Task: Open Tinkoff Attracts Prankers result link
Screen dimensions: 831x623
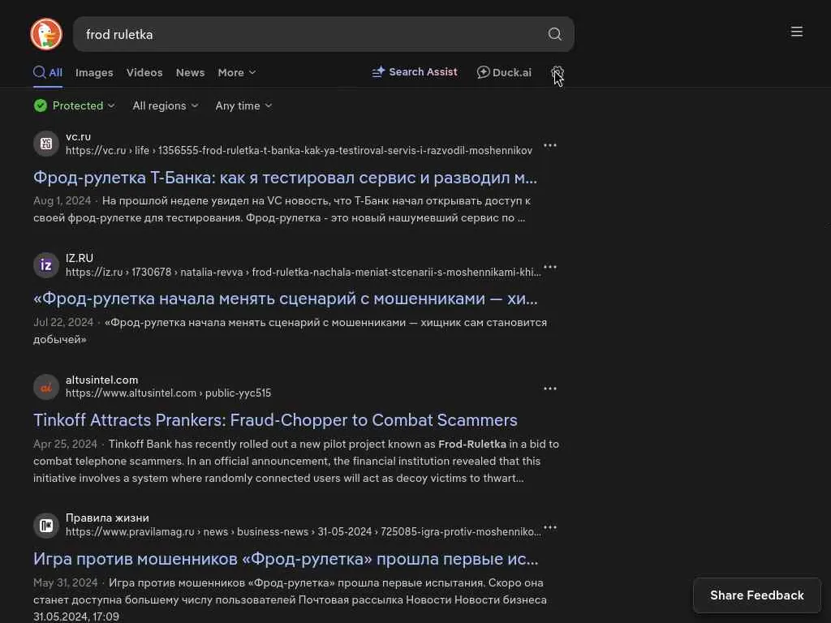Action: [x=275, y=420]
